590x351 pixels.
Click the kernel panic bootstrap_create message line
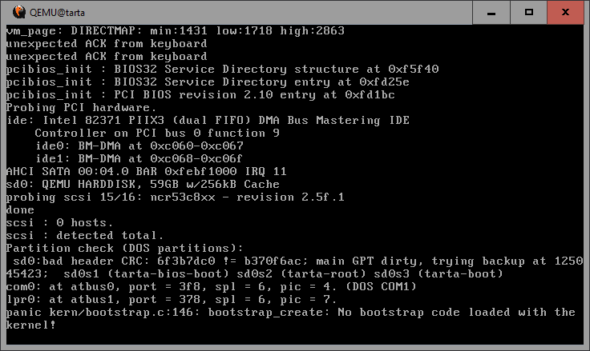coord(290,312)
